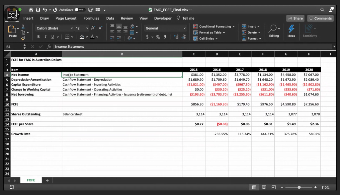The image size is (340, 195).
Task: Click the 110% zoom level
Action: coord(325,188)
